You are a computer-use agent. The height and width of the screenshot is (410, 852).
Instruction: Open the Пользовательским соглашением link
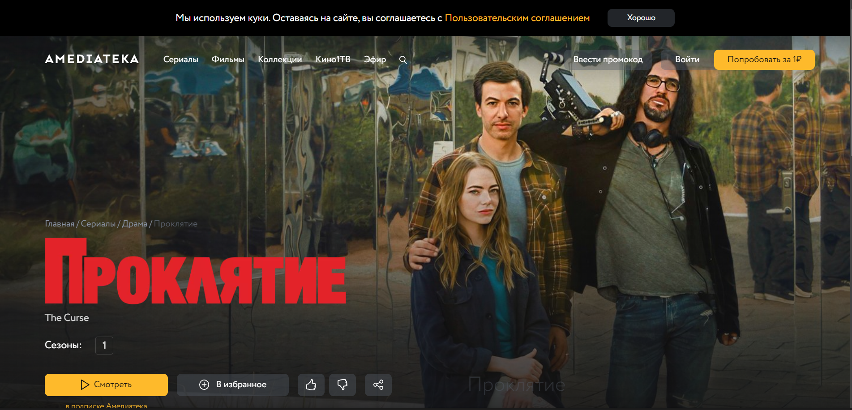517,18
